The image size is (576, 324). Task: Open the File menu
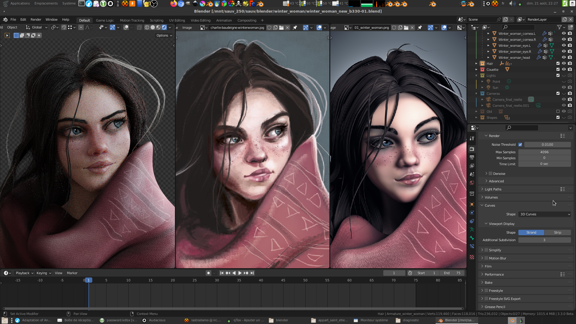tap(13, 19)
